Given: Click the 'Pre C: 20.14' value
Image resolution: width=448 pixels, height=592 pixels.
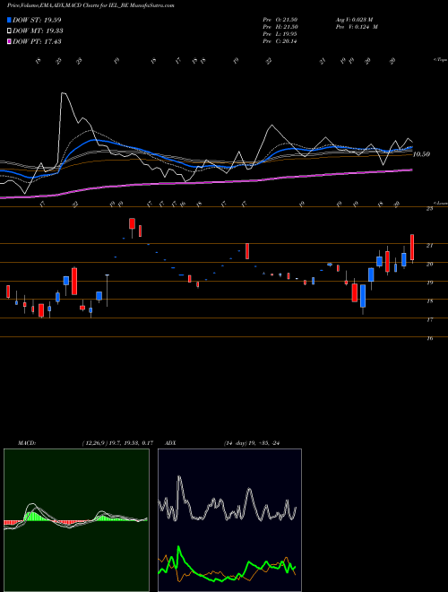Looking at the screenshot, I should tap(281, 41).
